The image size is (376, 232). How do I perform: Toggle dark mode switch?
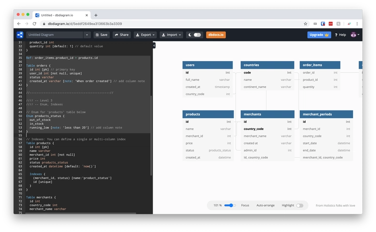tap(197, 35)
